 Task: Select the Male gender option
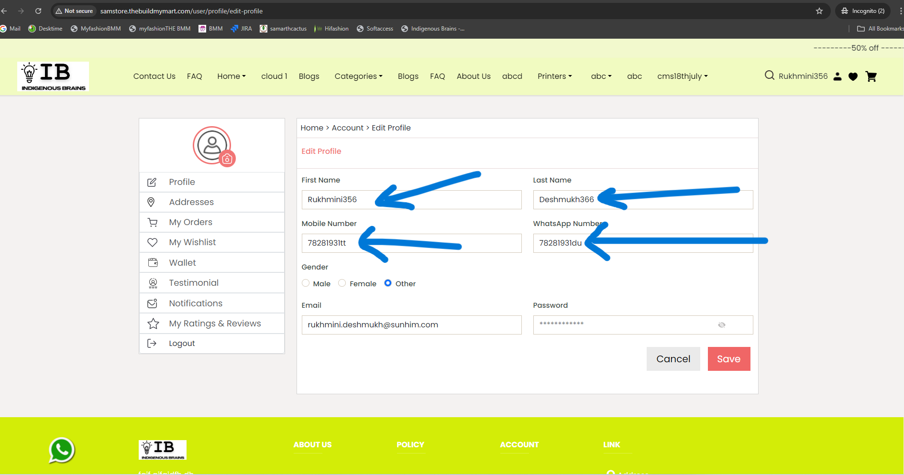click(x=306, y=283)
